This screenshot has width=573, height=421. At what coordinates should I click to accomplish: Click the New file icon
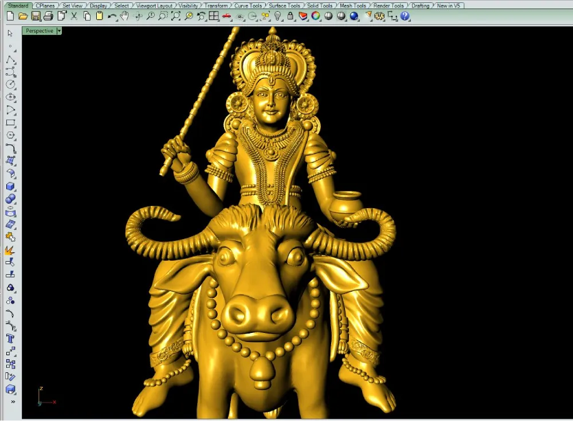coord(10,16)
